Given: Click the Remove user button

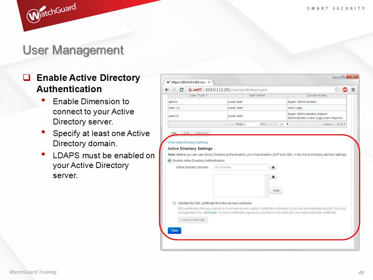Looking at the screenshot, I should coord(202,133).
